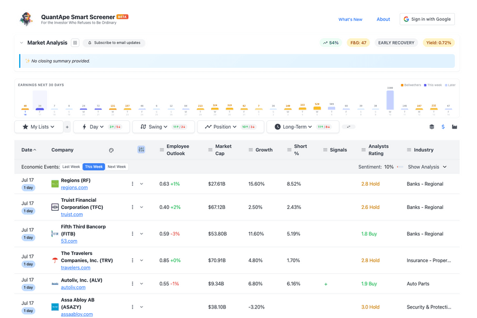
Task: Click the $70.91B market cap value
Action: tap(217, 260)
